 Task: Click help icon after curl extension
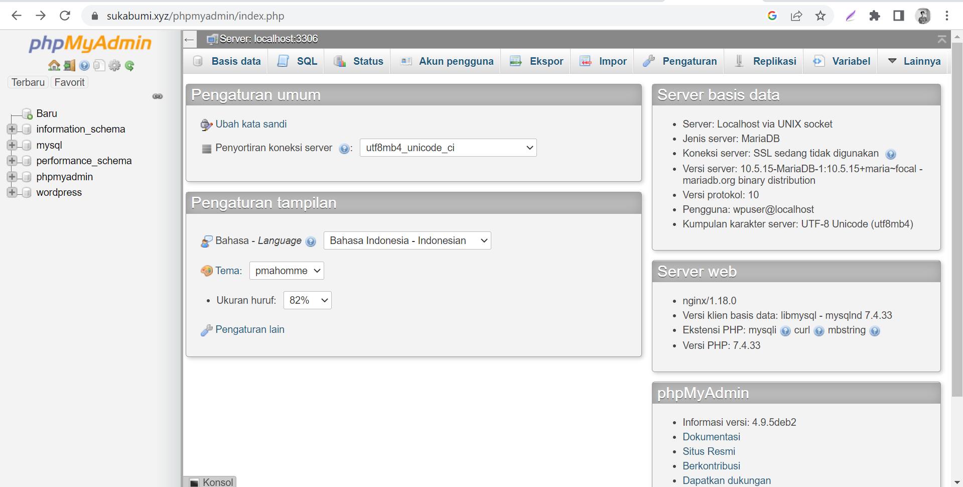coord(819,331)
